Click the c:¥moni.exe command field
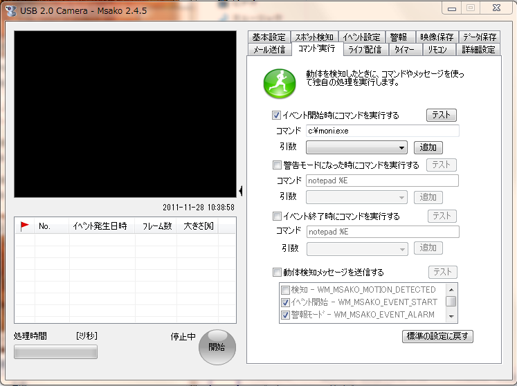This screenshot has height=386, width=517. 383,131
